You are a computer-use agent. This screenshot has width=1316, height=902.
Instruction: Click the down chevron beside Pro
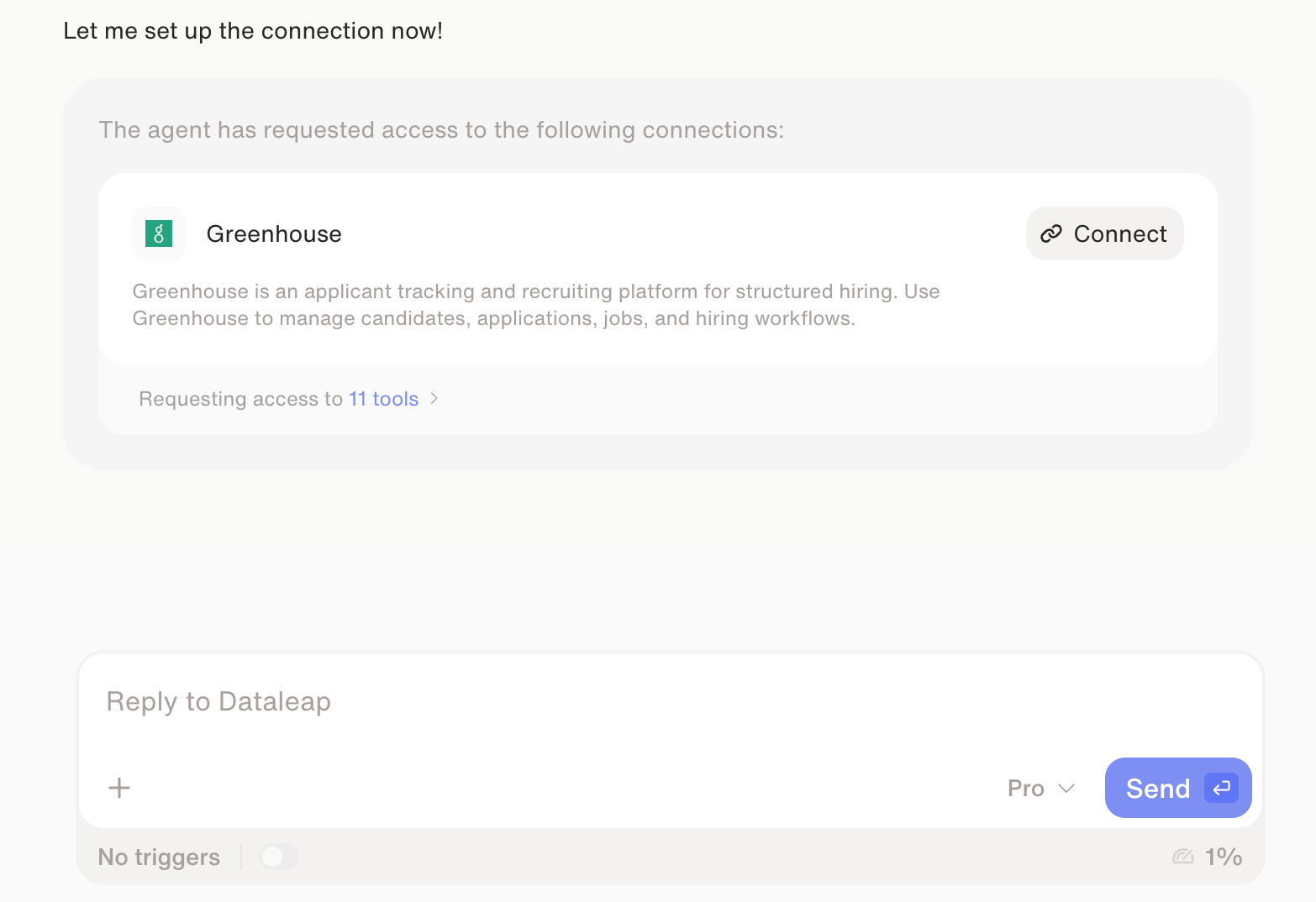point(1067,789)
